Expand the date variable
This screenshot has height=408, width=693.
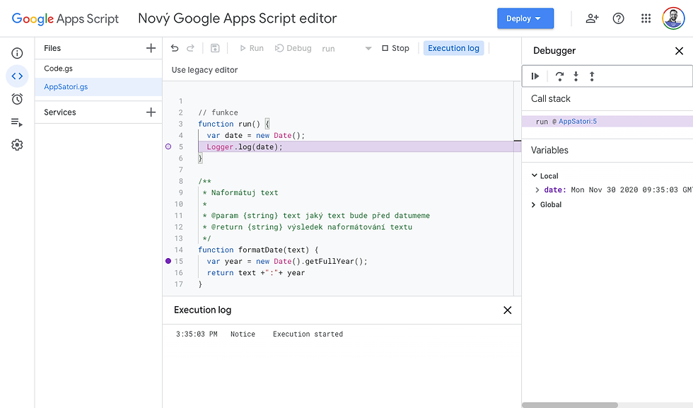(x=537, y=190)
